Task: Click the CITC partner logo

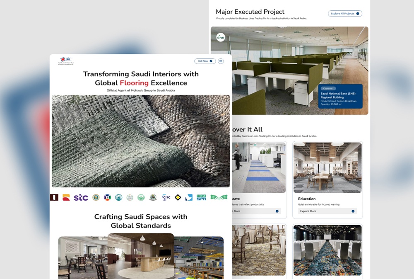Action: click(166, 197)
